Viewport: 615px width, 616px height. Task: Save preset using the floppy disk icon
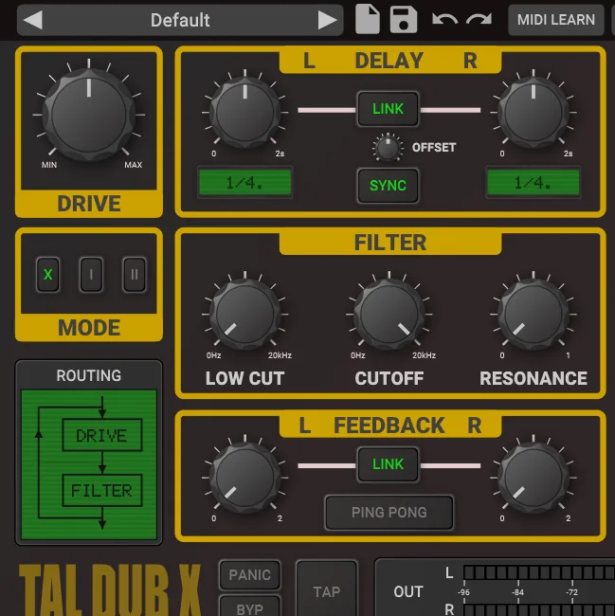click(404, 19)
